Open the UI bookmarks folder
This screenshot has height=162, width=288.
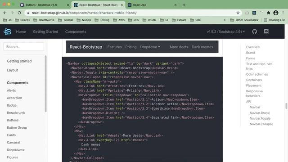[x=164, y=20]
